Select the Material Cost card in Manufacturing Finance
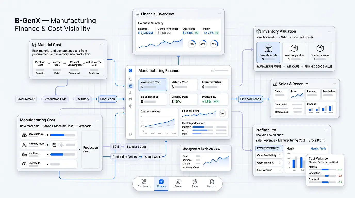The width and height of the screenshot is (355, 198). coord(183,85)
